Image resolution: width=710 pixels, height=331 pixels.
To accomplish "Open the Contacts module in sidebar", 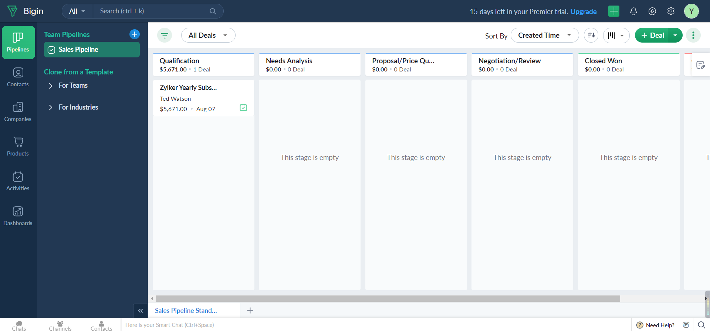I will [x=18, y=77].
